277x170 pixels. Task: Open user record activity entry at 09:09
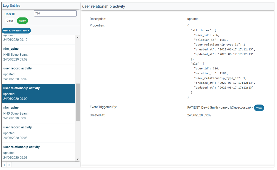pos(38,74)
